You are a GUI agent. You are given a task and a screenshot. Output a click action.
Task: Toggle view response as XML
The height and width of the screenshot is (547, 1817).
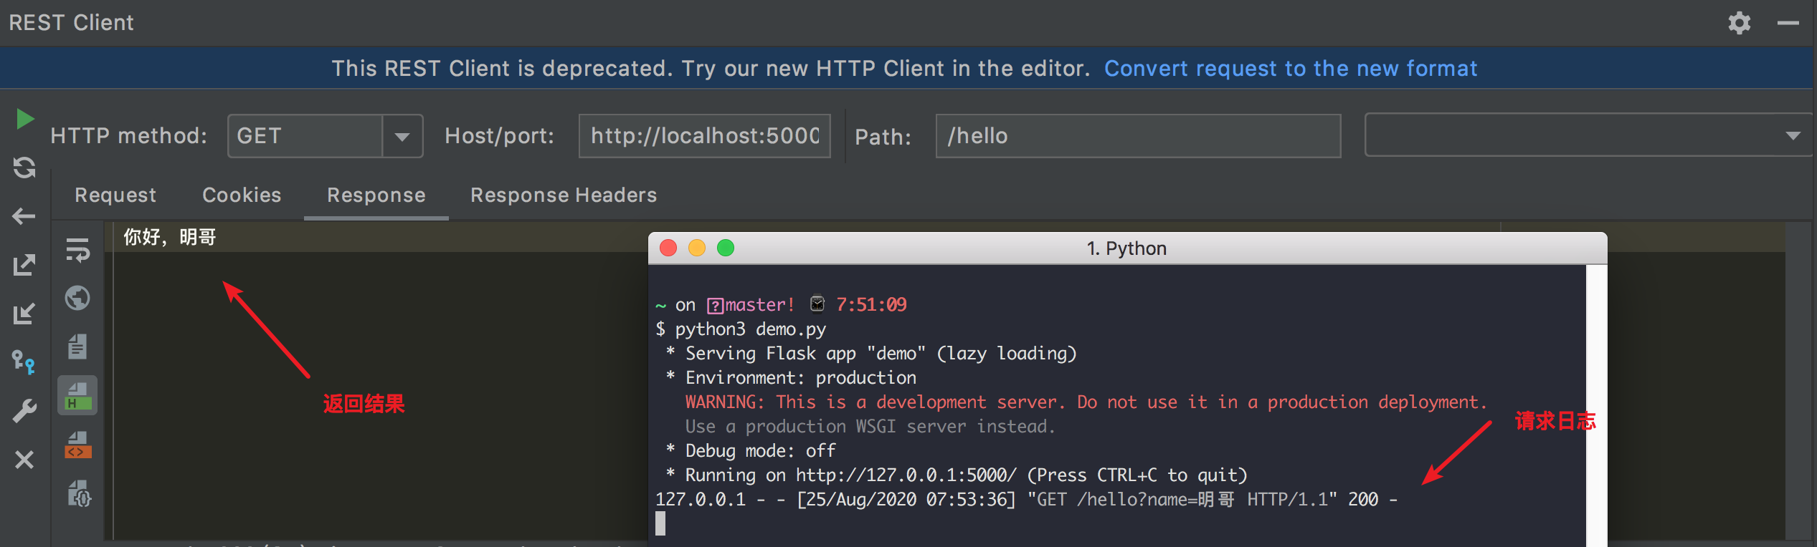(x=77, y=445)
